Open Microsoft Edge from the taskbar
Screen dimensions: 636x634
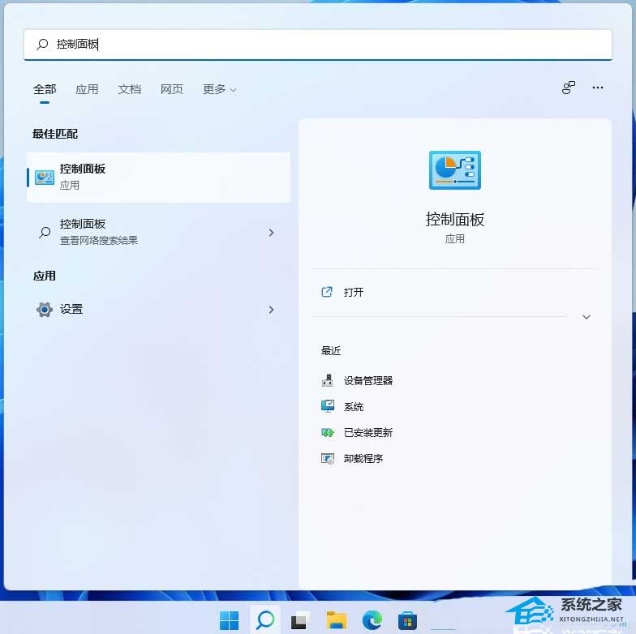tap(372, 620)
